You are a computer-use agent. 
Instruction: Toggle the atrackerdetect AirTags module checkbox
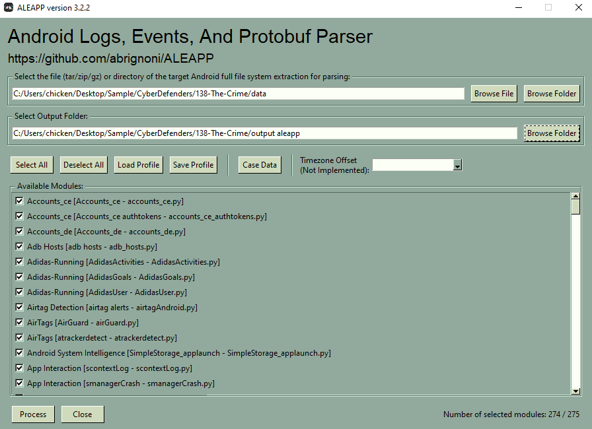[19, 337]
